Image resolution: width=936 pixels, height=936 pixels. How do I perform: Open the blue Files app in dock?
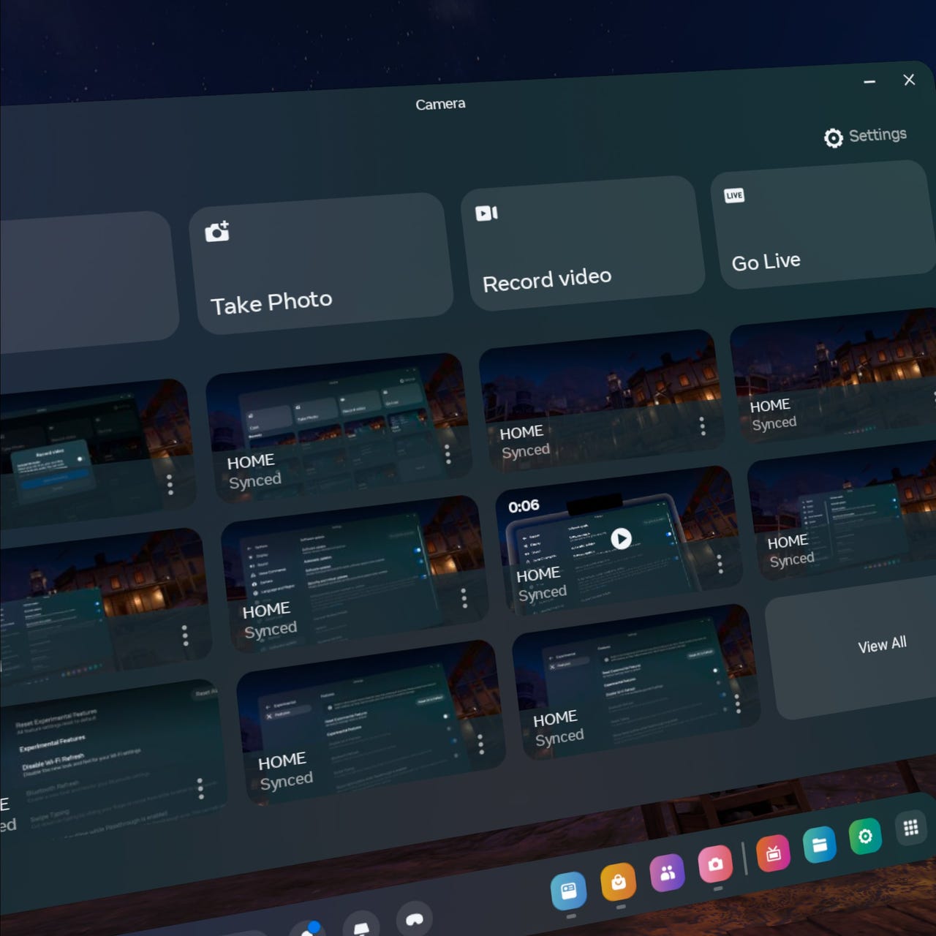click(819, 845)
